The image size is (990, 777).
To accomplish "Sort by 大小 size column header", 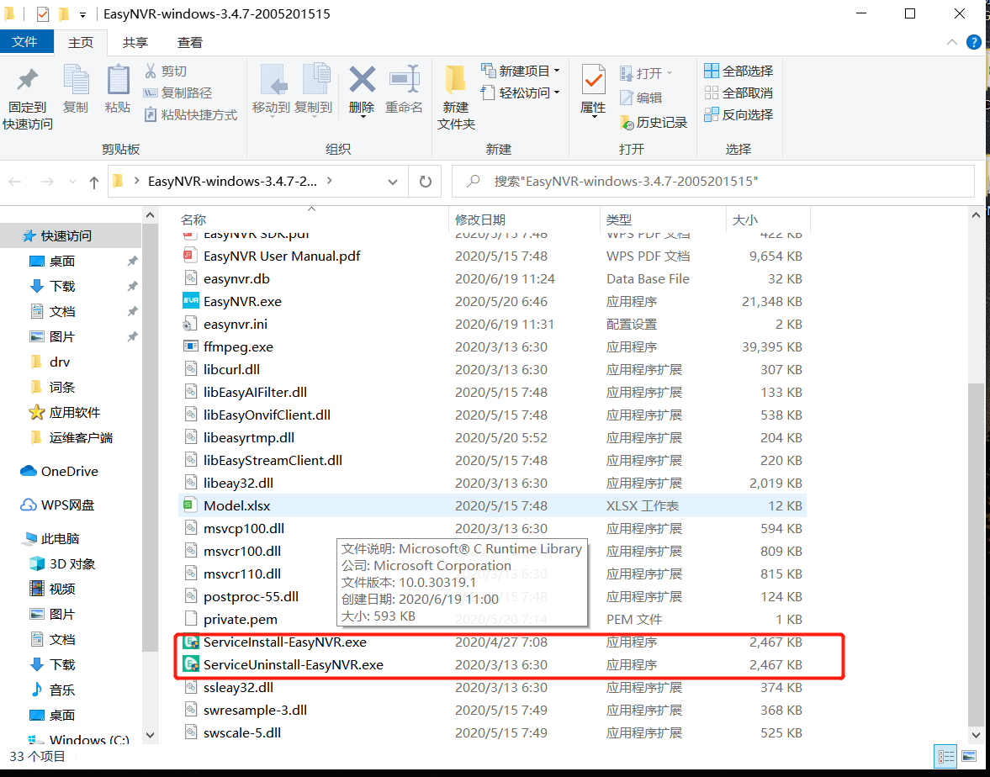I will click(x=768, y=219).
